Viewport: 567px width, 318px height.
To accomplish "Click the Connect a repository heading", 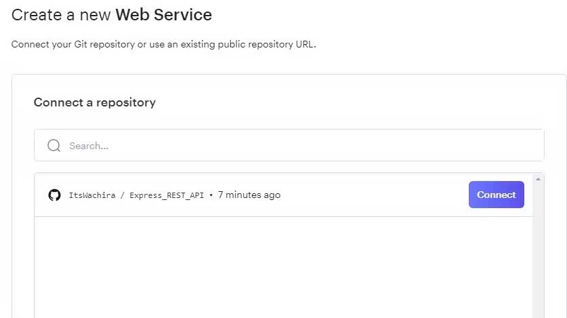I will click(x=95, y=102).
